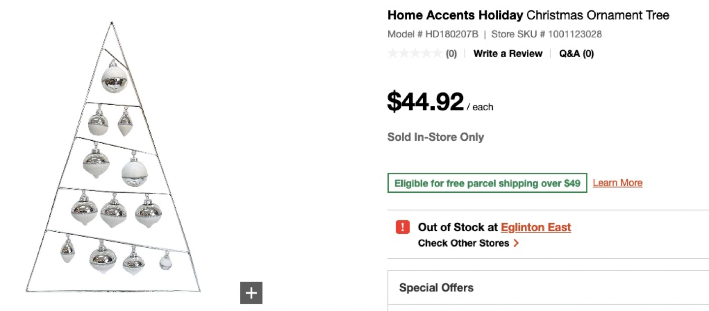Click the Home Accents Holiday brand name
709x311 pixels.
(x=455, y=15)
